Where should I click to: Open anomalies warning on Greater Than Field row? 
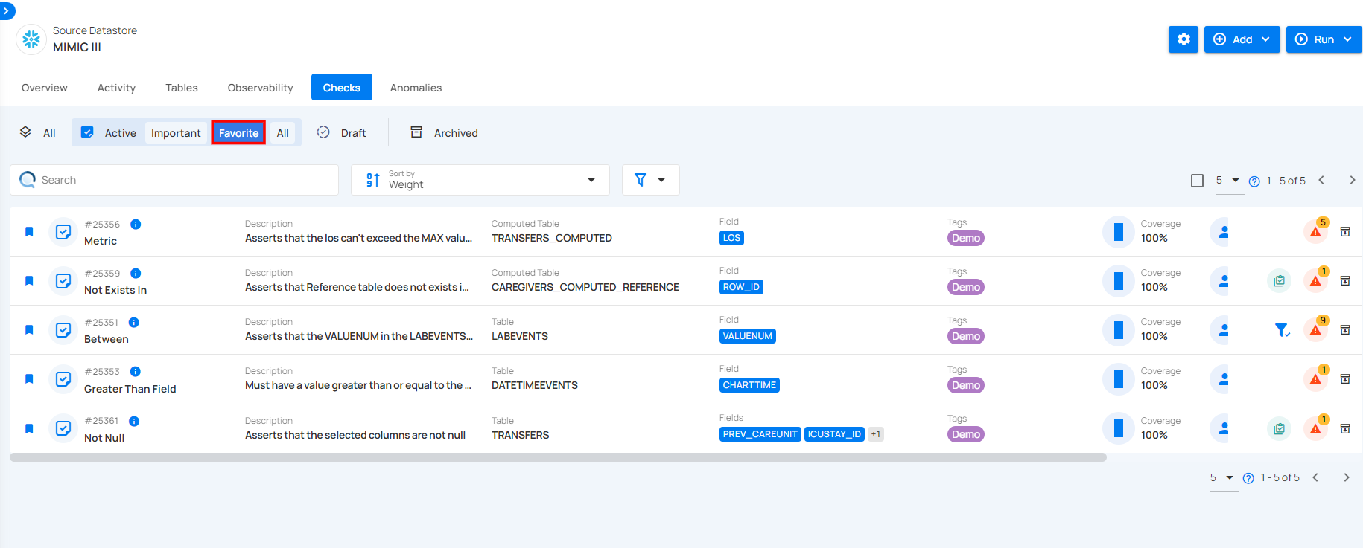[1316, 378]
